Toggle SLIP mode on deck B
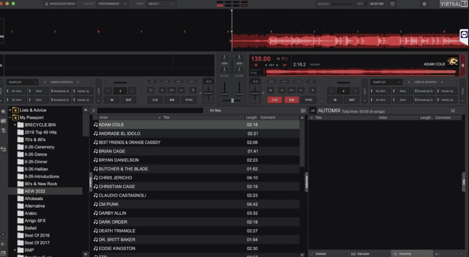 point(285,81)
